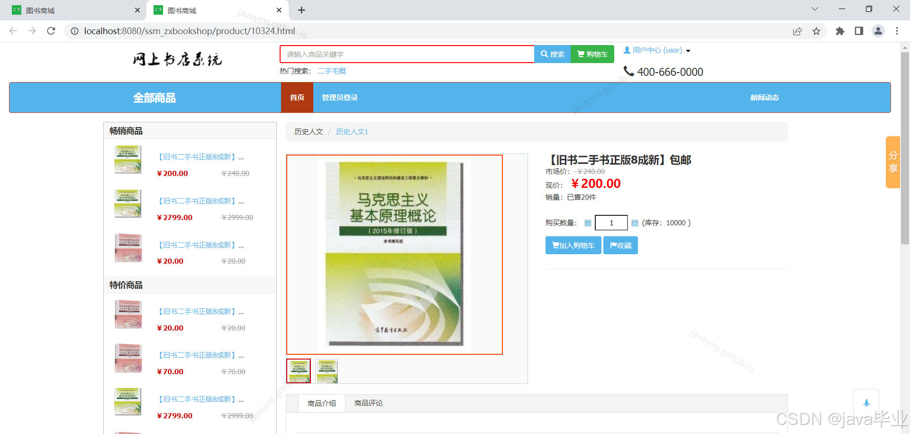Focus the product keyword search field
Image resolution: width=910 pixels, height=434 pixels.
coord(407,54)
